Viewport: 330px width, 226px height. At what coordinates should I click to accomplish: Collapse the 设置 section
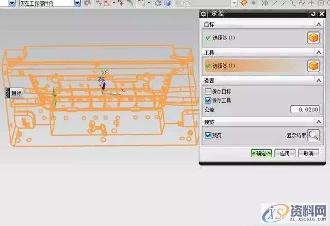coord(319,81)
